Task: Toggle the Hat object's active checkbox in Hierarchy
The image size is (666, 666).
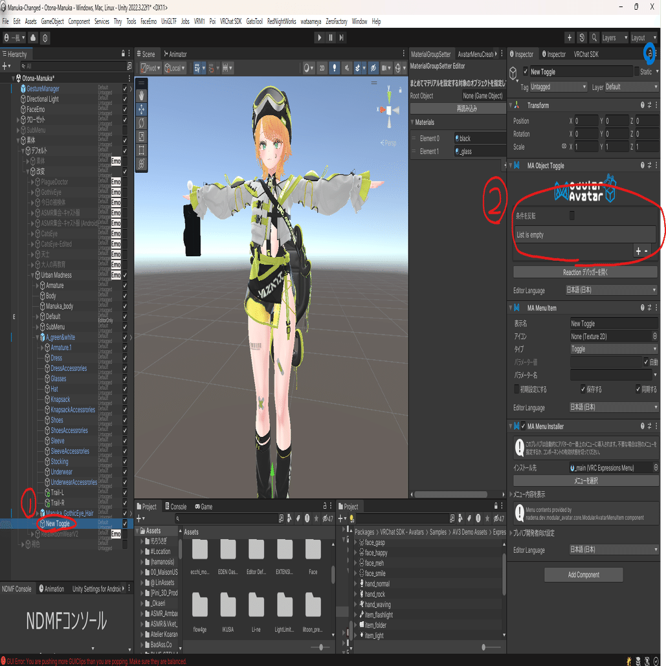Action: coord(125,389)
